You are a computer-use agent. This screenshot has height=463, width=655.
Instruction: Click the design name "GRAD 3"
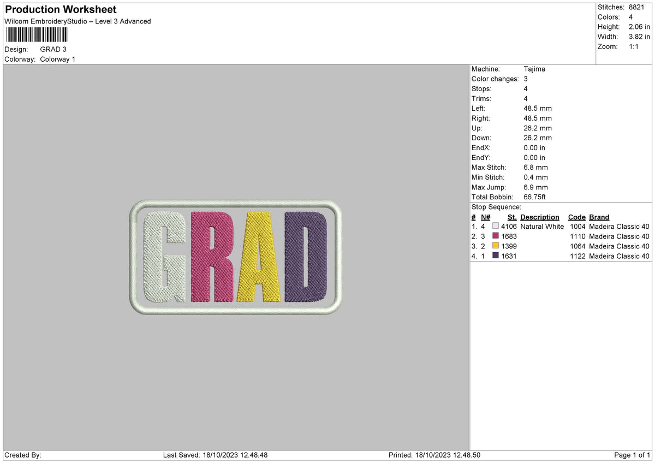tap(53, 49)
